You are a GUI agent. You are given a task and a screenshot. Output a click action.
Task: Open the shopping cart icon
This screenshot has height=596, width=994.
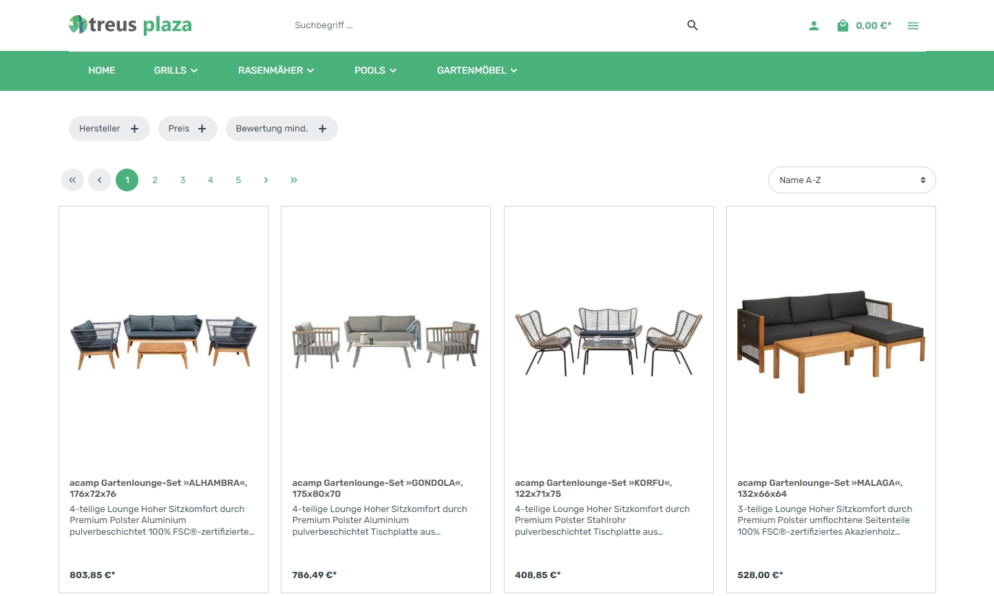pos(843,25)
